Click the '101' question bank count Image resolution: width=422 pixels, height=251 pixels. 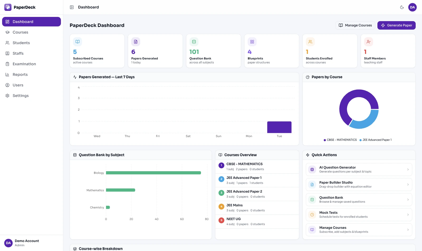click(194, 52)
